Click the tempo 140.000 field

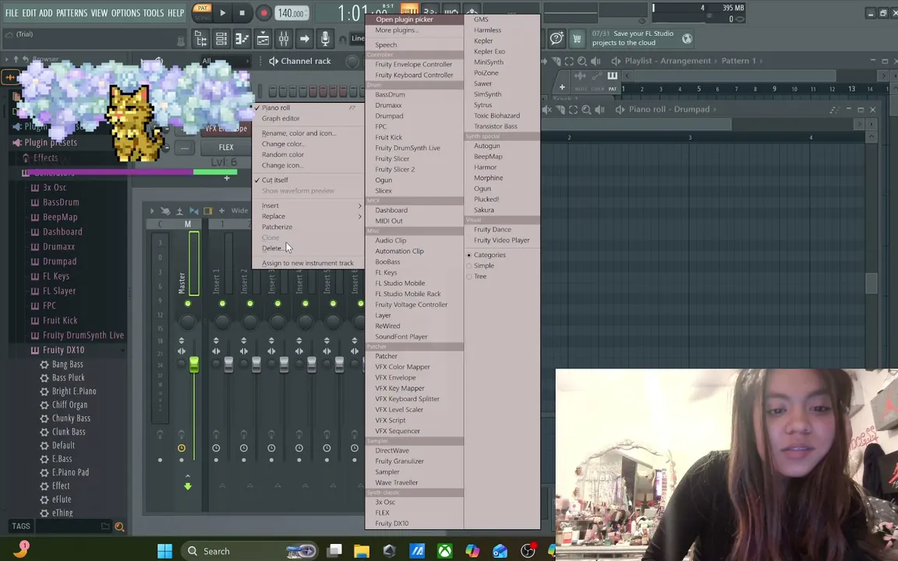pyautogui.click(x=291, y=13)
